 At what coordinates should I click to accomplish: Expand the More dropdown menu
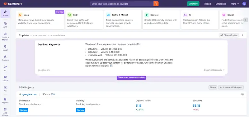click(x=235, y=4)
